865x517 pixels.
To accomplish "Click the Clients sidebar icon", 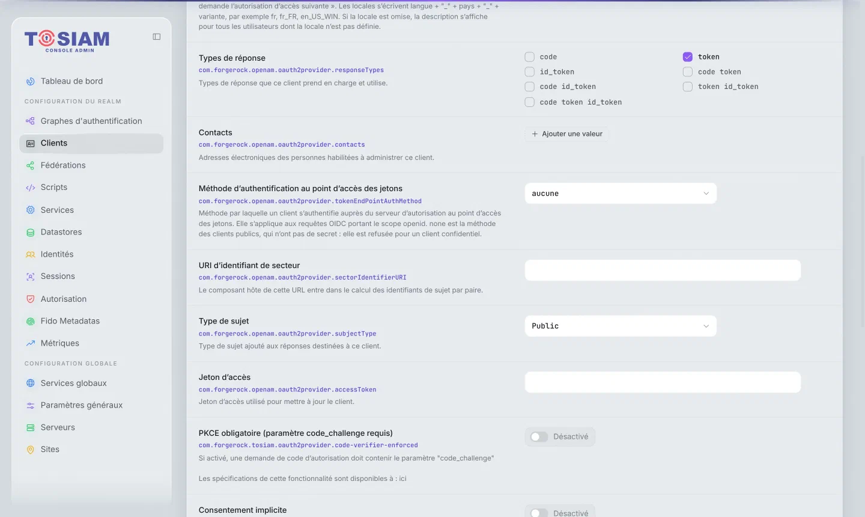I will pyautogui.click(x=30, y=143).
